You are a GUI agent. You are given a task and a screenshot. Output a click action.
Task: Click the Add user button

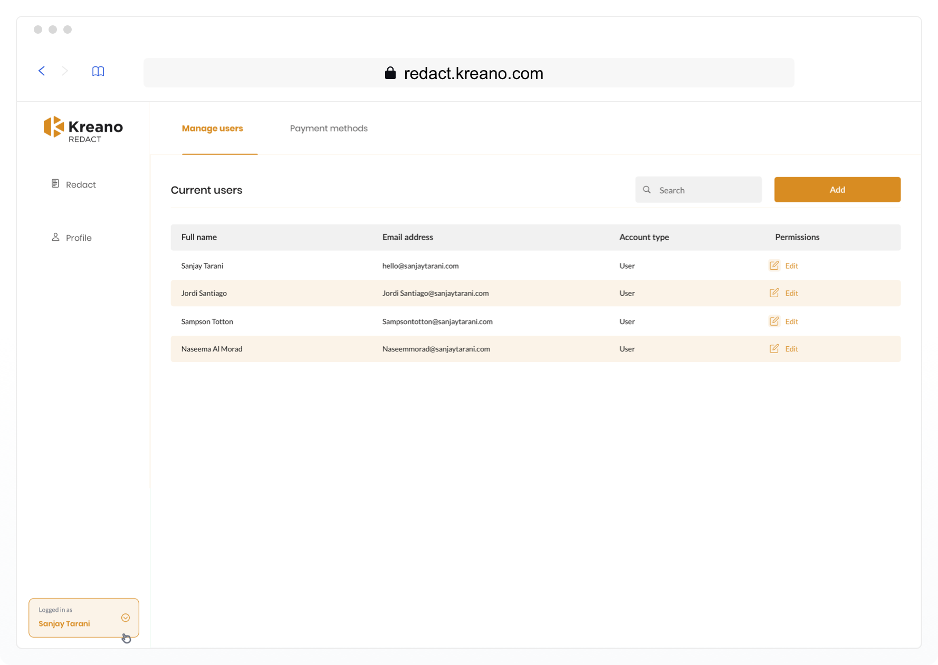[837, 190]
